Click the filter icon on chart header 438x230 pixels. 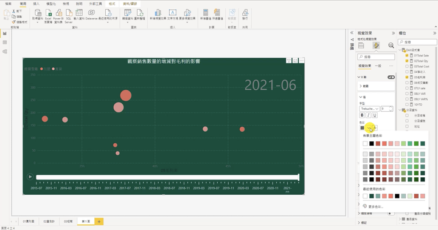[x=289, y=61]
